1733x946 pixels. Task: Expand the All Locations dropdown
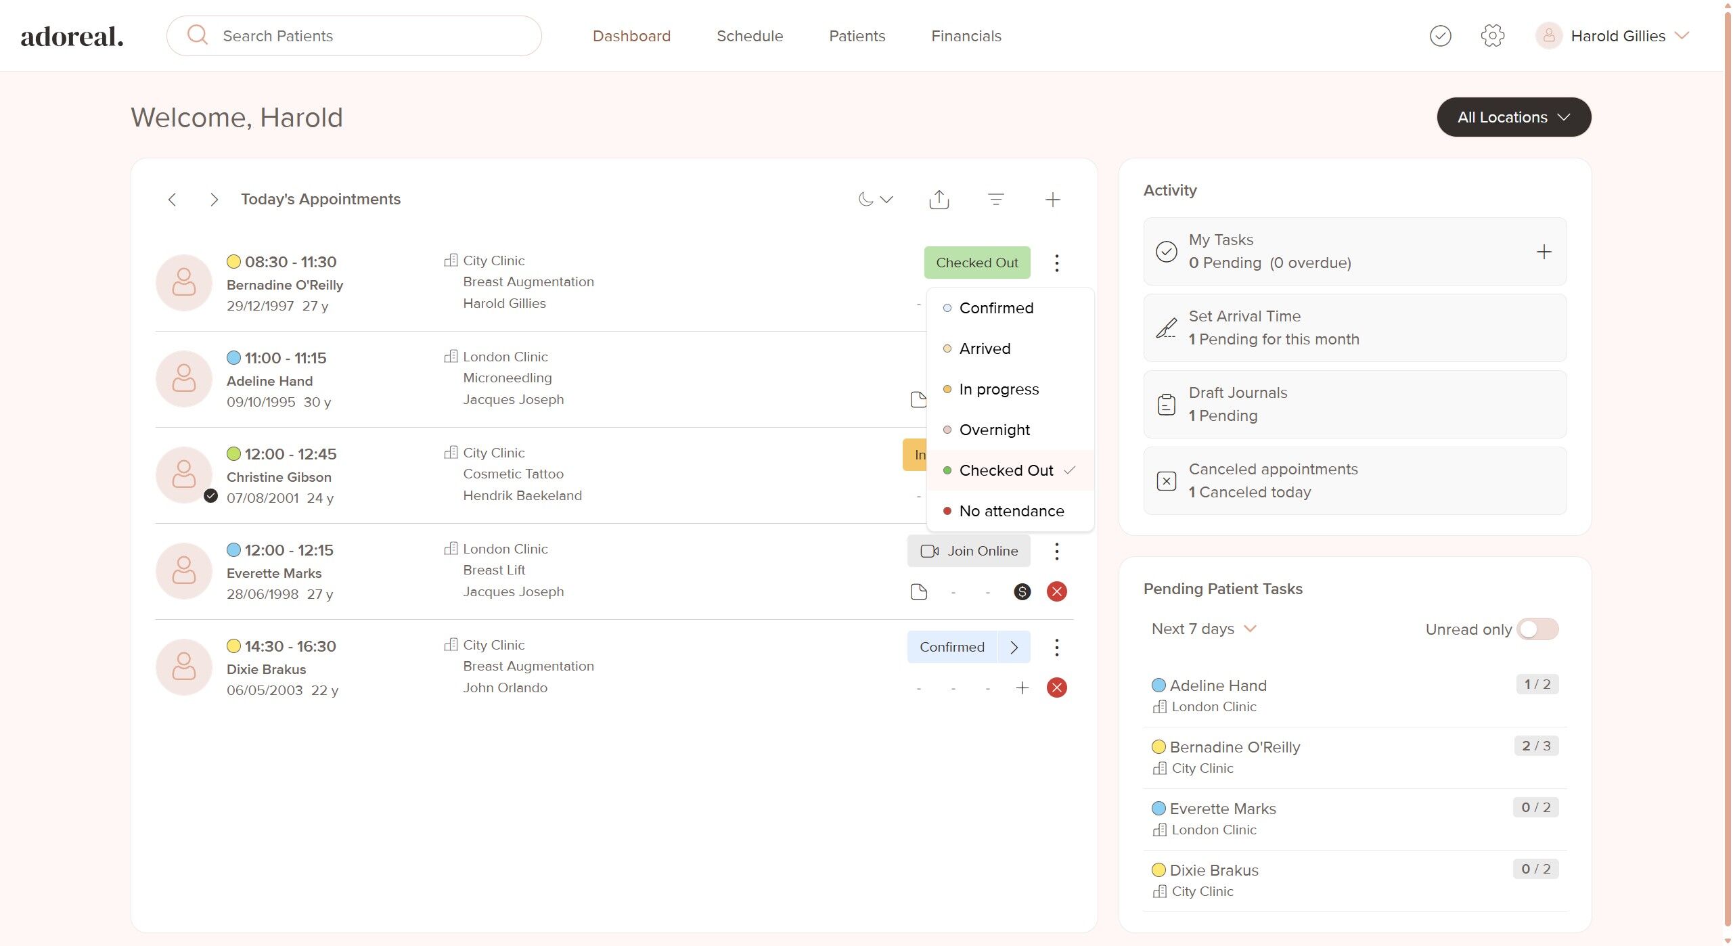point(1513,117)
